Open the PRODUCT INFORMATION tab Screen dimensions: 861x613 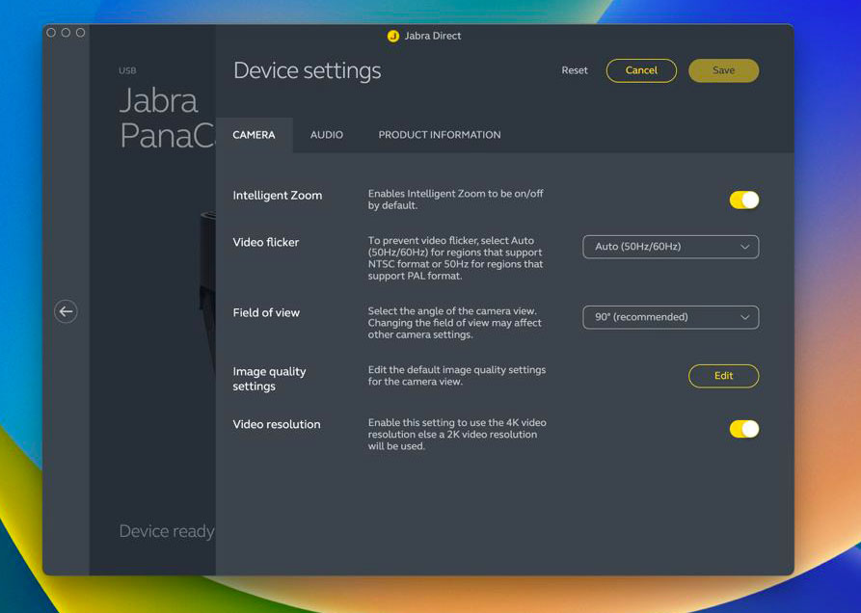(440, 135)
